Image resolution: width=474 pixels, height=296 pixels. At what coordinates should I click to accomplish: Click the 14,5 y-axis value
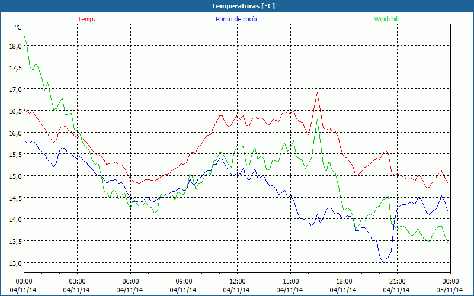coord(16,198)
